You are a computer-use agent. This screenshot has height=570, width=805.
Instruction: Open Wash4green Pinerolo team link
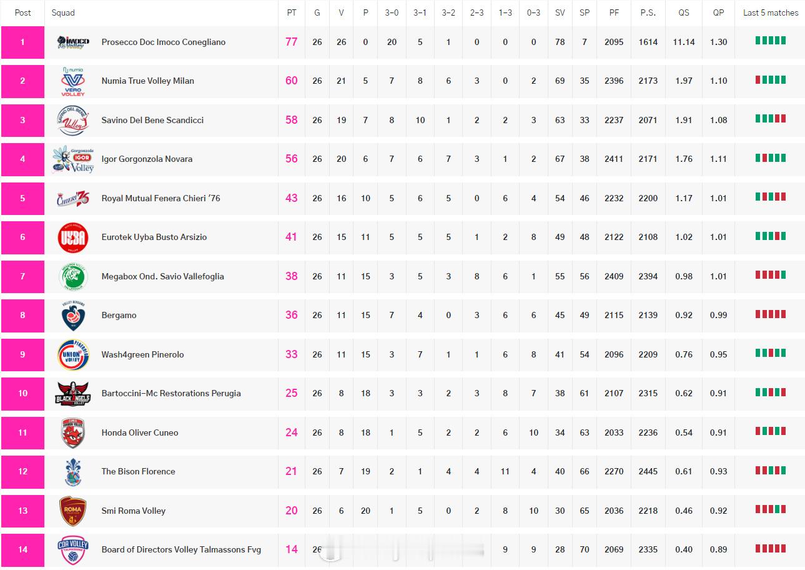143,354
